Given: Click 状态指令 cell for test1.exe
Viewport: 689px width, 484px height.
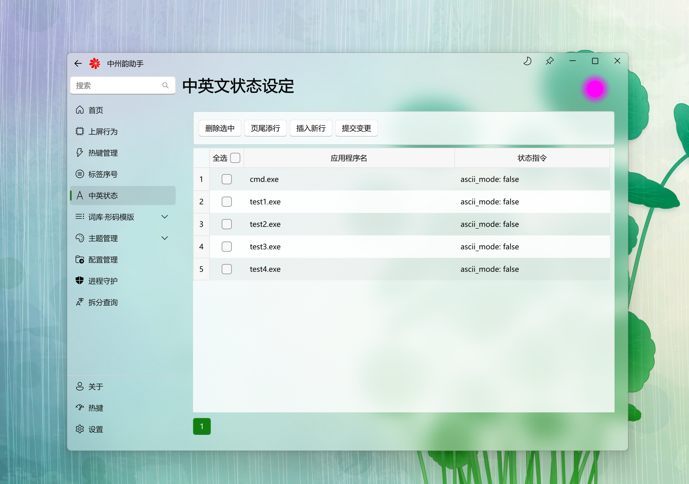Looking at the screenshot, I should (489, 202).
